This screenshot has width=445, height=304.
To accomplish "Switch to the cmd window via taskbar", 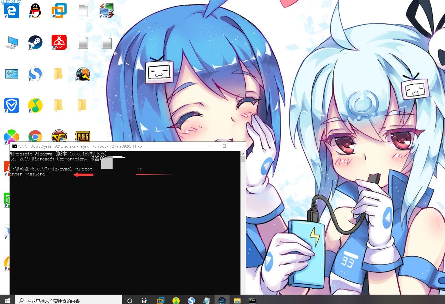I will click(252, 301).
